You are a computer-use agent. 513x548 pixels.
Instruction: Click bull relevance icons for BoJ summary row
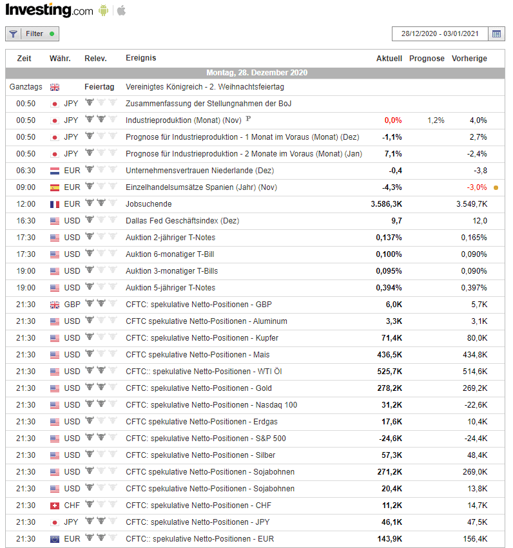pos(101,102)
